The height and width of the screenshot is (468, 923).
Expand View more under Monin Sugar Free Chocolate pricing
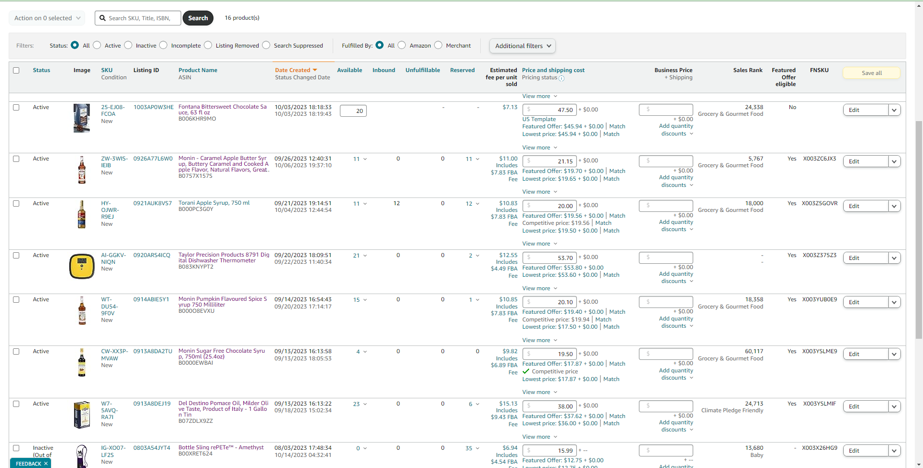tap(539, 392)
